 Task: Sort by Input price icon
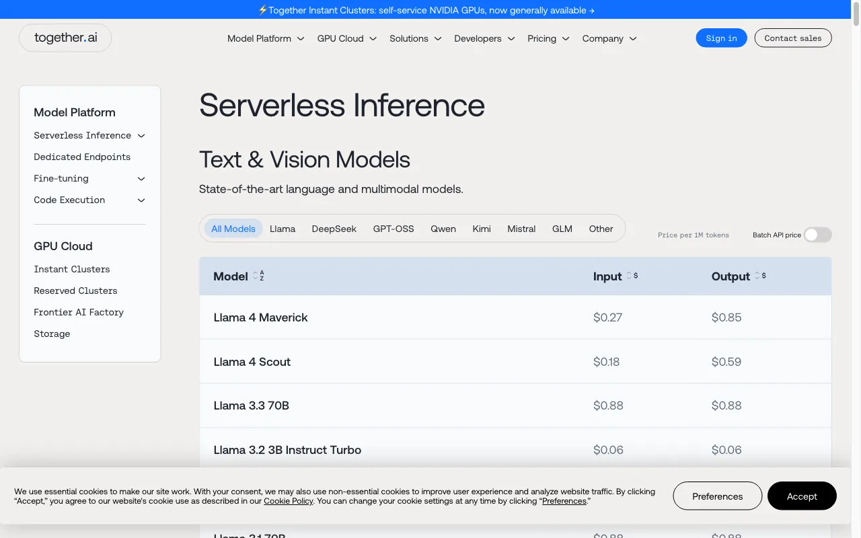632,276
